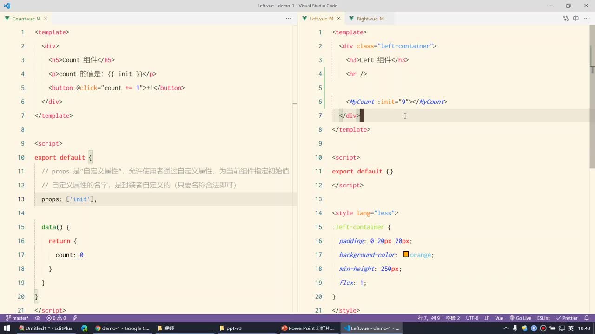Click line number 13 in Count.vue gutter
The width and height of the screenshot is (595, 334).
21,199
